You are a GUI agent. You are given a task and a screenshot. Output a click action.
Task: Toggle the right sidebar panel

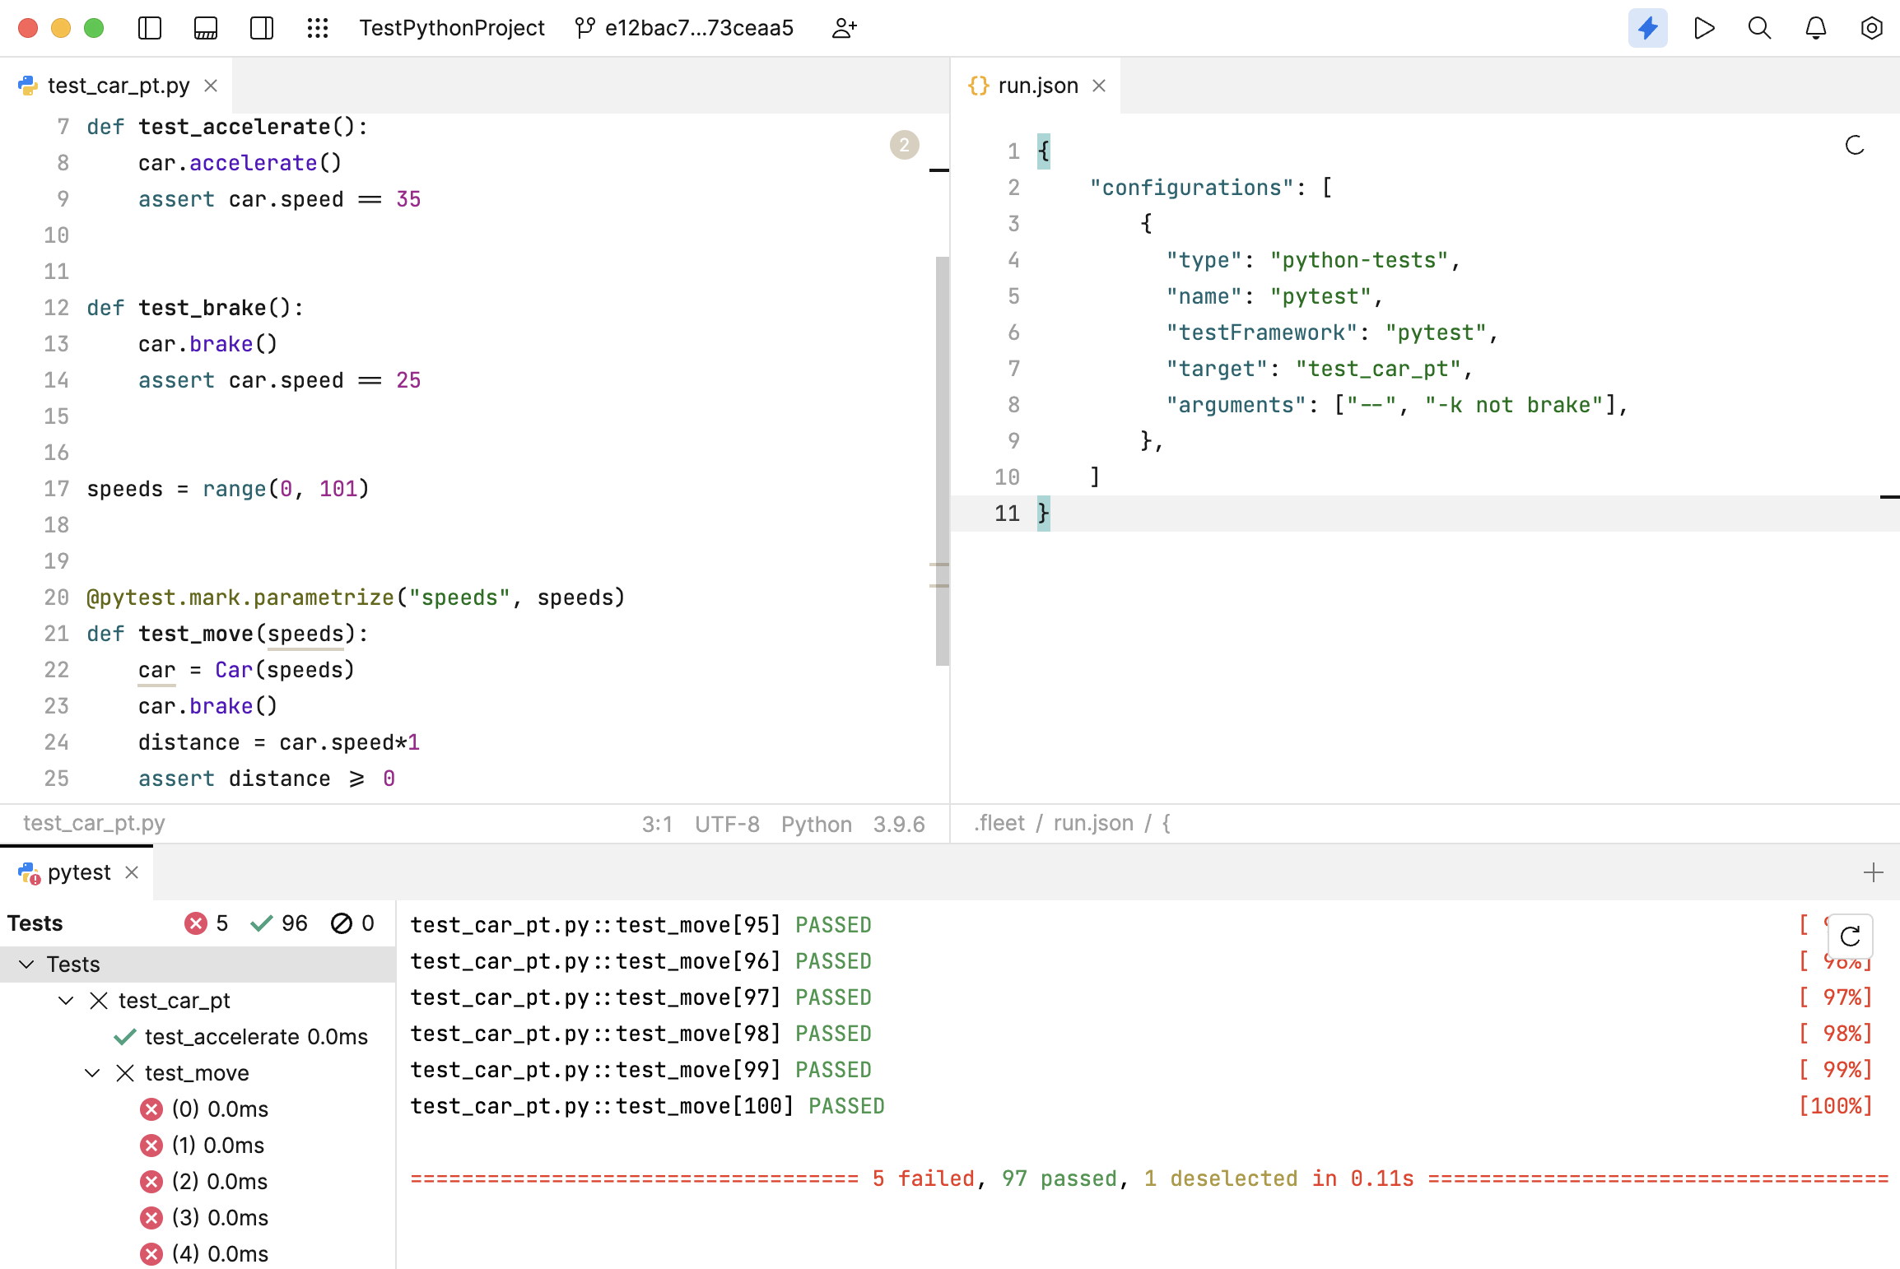click(x=262, y=28)
